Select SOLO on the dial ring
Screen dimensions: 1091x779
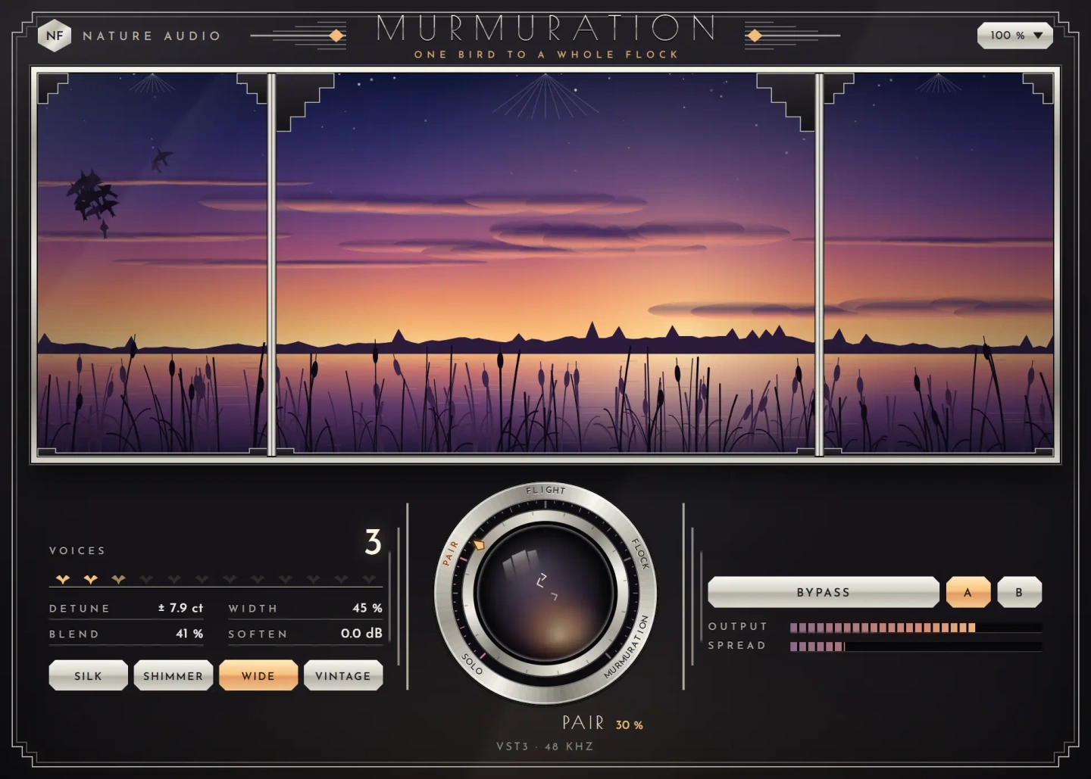click(x=472, y=664)
